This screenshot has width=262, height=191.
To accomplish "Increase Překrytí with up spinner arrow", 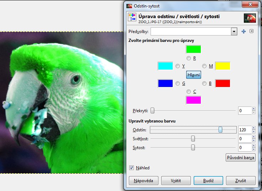I will click(x=254, y=109).
